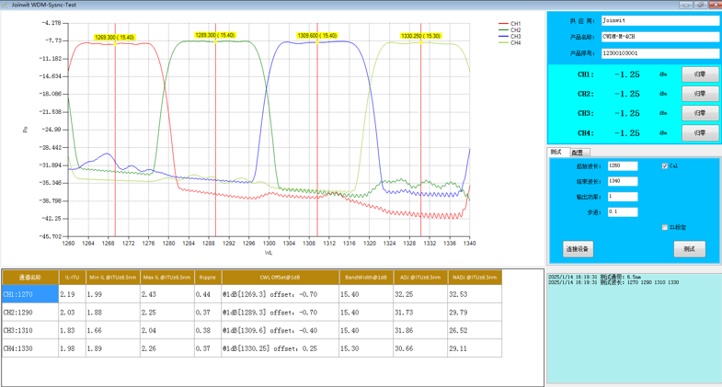Image resolution: width=722 pixels, height=387 pixels.
Task: Select the CH3:1310 table row cell
Action: pyautogui.click(x=30, y=330)
